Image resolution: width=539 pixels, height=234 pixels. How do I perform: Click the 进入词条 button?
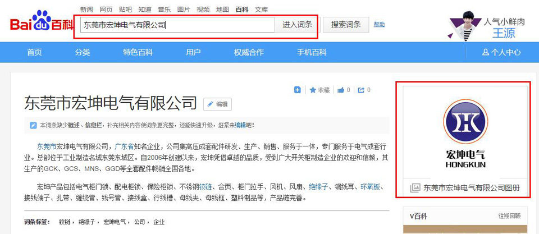(298, 25)
